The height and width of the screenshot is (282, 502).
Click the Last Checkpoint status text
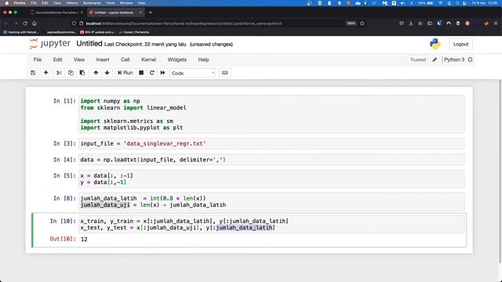(x=145, y=45)
